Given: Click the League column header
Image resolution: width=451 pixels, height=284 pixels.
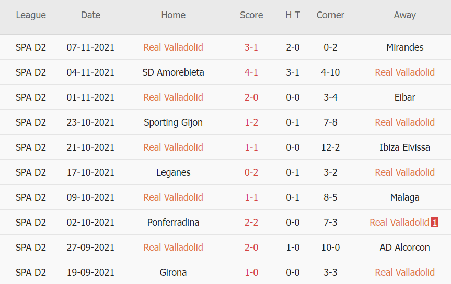Looking at the screenshot, I should pos(31,15).
